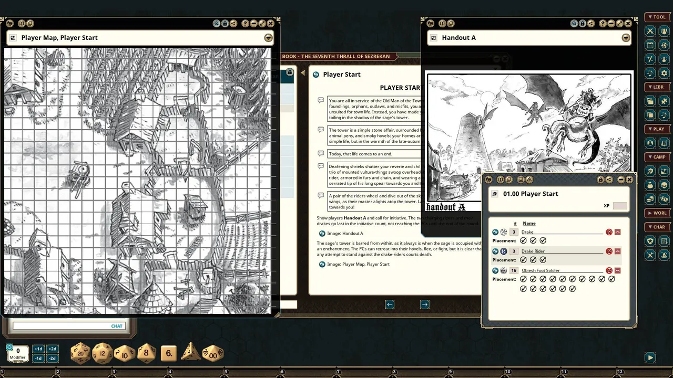
Task: Roll the d10 die
Action: pyautogui.click(x=125, y=353)
